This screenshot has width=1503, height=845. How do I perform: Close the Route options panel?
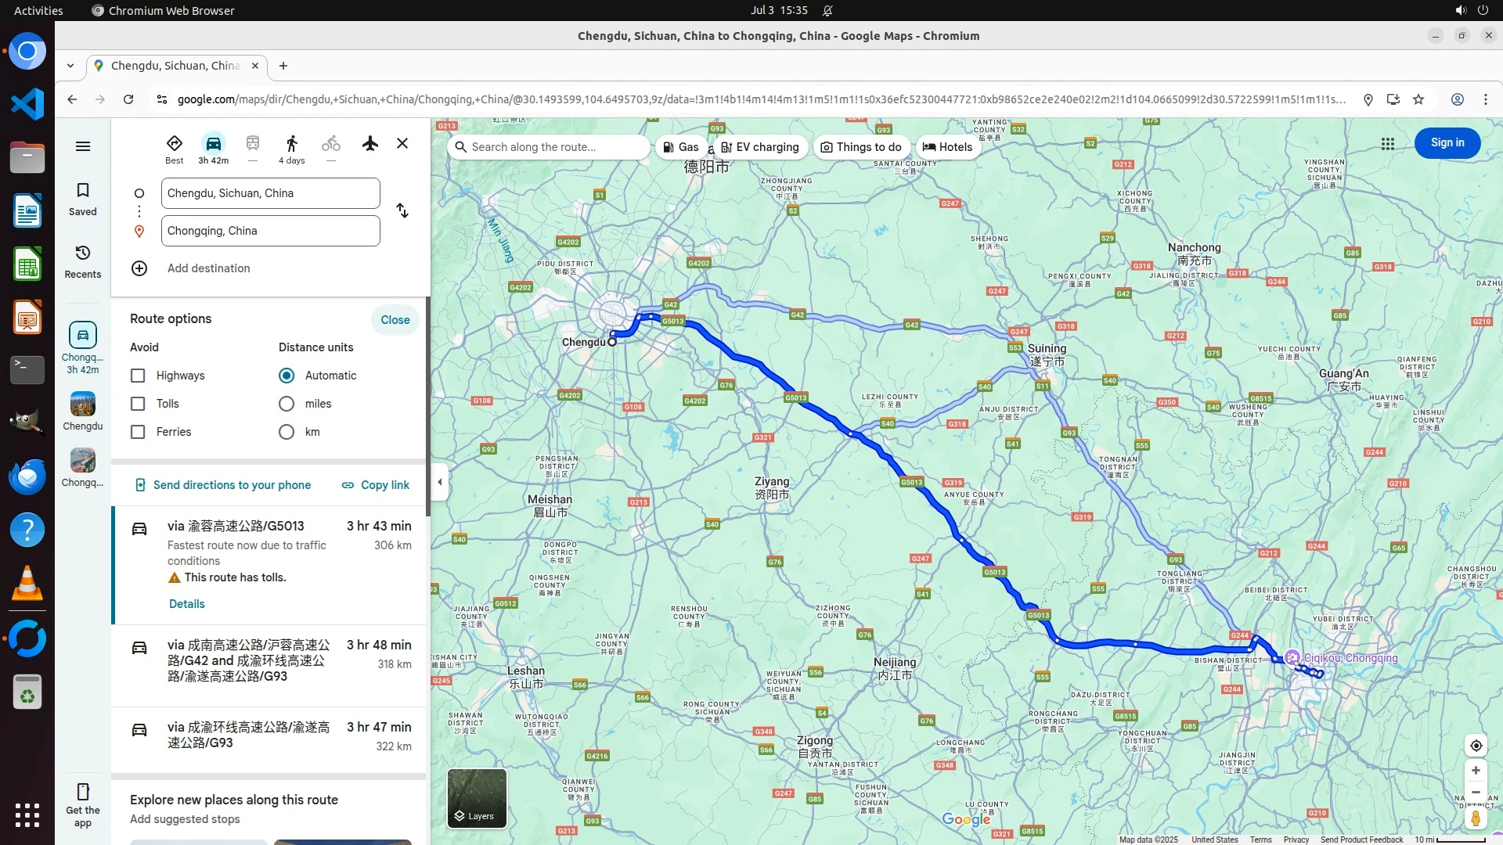pyautogui.click(x=395, y=320)
